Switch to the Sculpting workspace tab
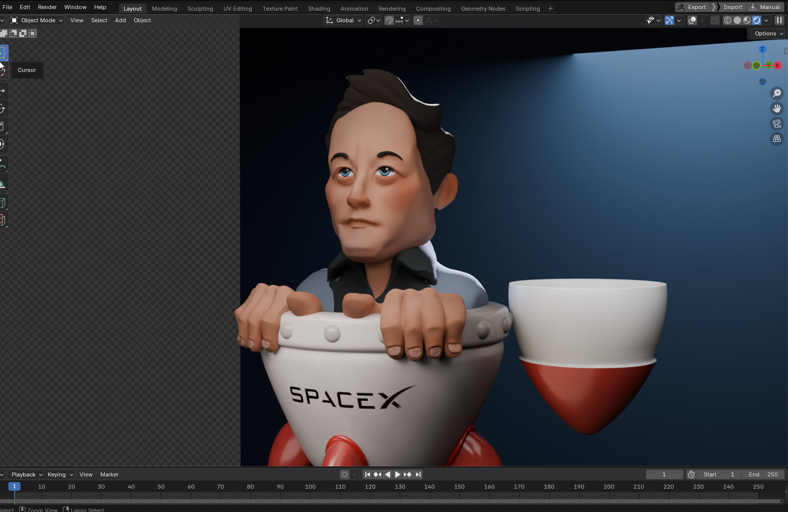The height and width of the screenshot is (512, 788). coord(200,9)
